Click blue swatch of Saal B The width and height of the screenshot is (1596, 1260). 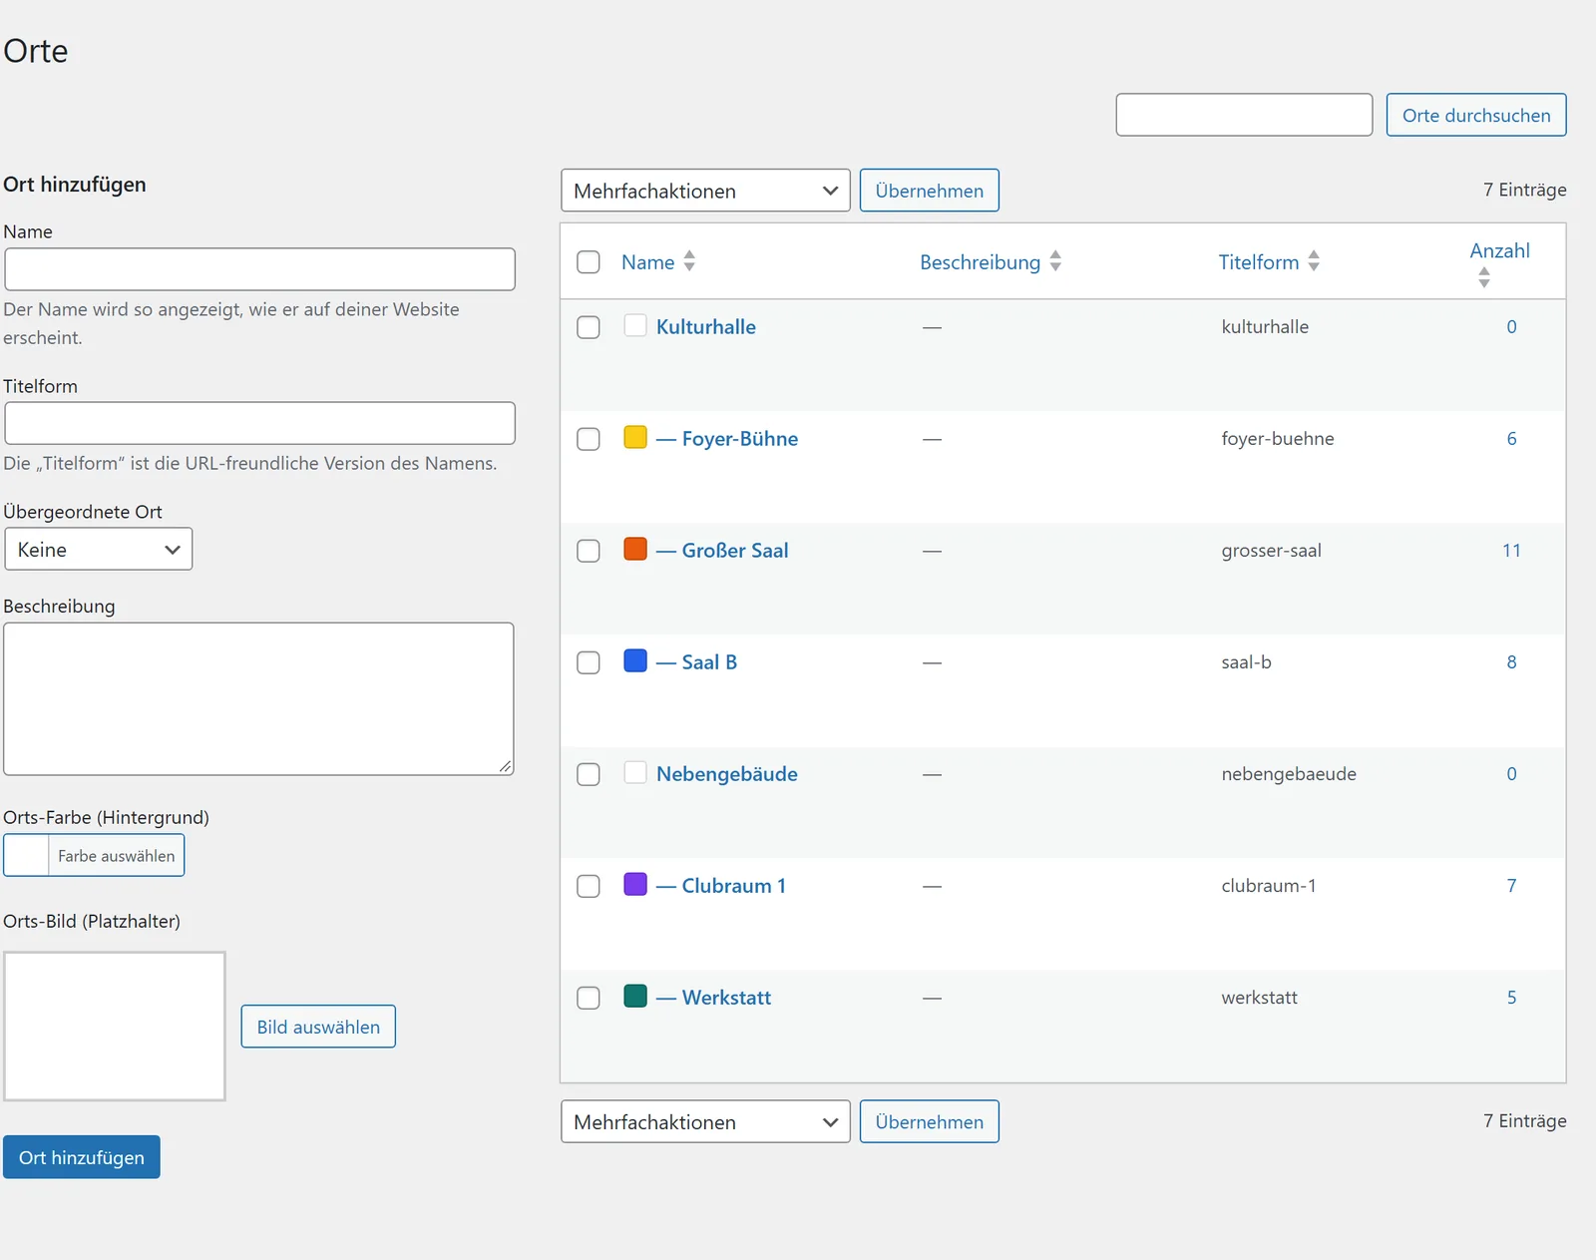pyautogui.click(x=635, y=660)
